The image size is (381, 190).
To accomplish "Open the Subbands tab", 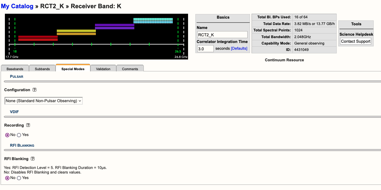I will [42, 69].
